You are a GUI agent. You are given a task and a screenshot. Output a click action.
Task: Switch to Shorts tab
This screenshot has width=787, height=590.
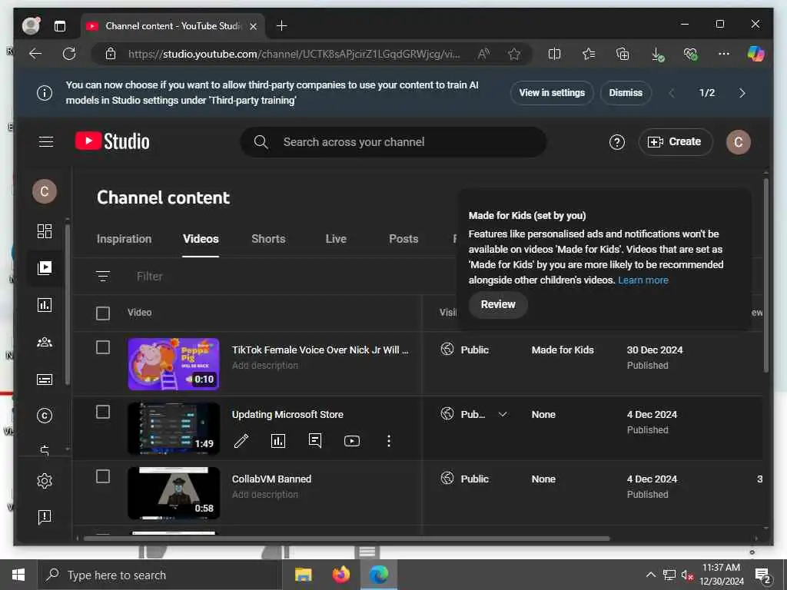point(268,239)
